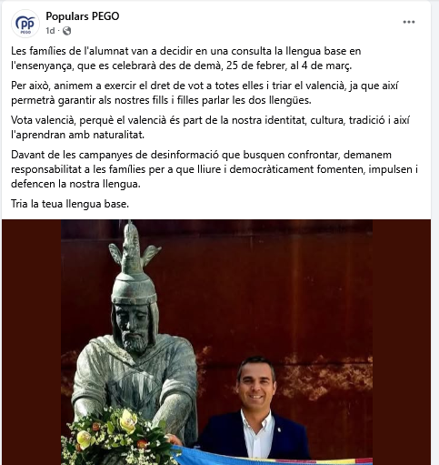Open the three-dot post options menu
The width and height of the screenshot is (439, 465).
(x=409, y=22)
